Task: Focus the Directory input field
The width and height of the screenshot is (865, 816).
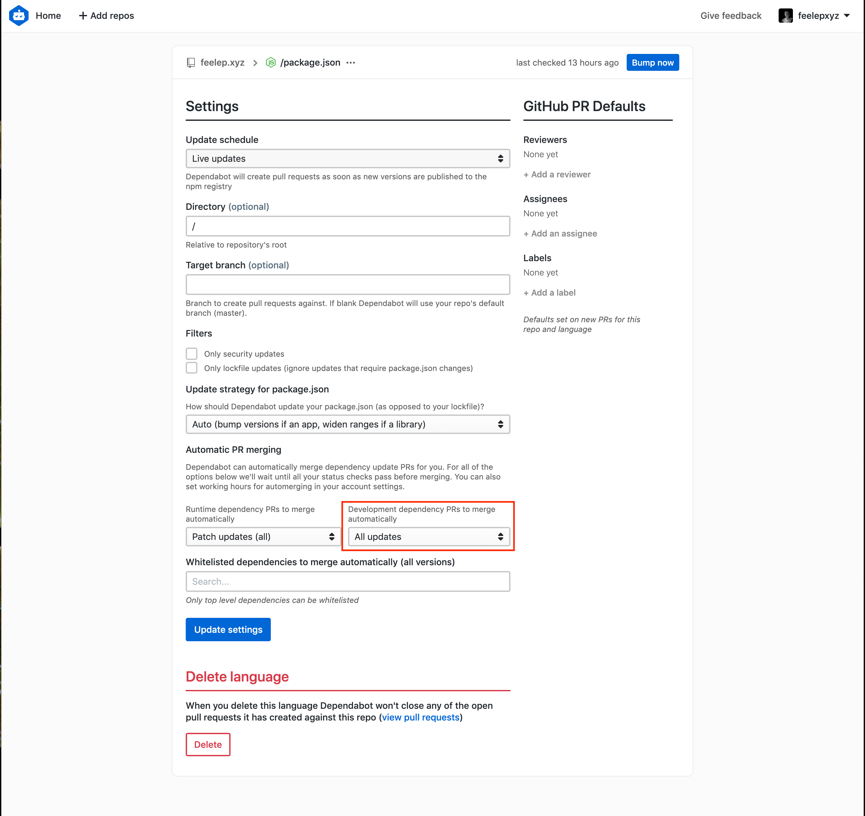Action: click(348, 226)
